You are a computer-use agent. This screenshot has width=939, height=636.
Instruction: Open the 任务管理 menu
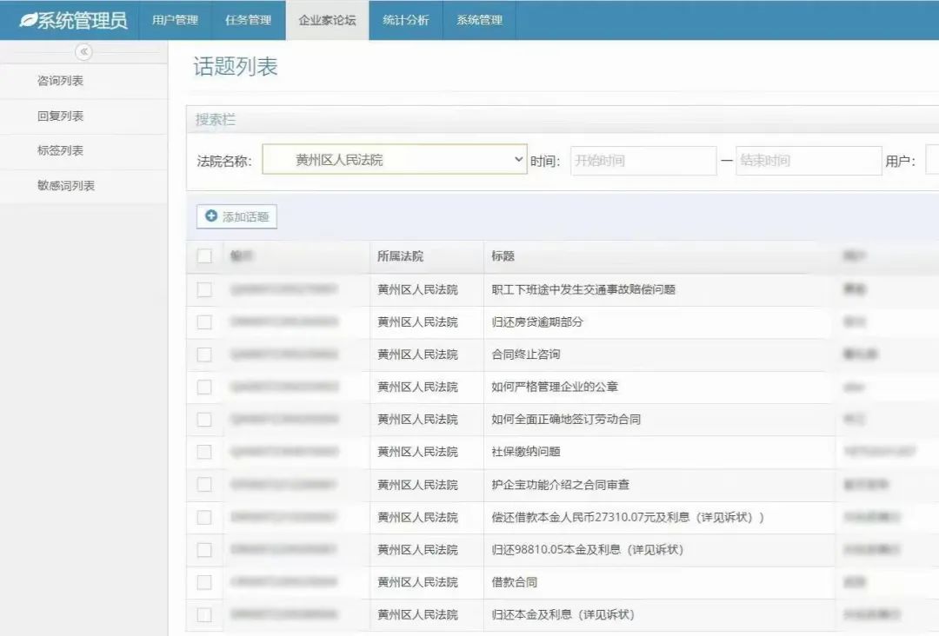[x=248, y=20]
